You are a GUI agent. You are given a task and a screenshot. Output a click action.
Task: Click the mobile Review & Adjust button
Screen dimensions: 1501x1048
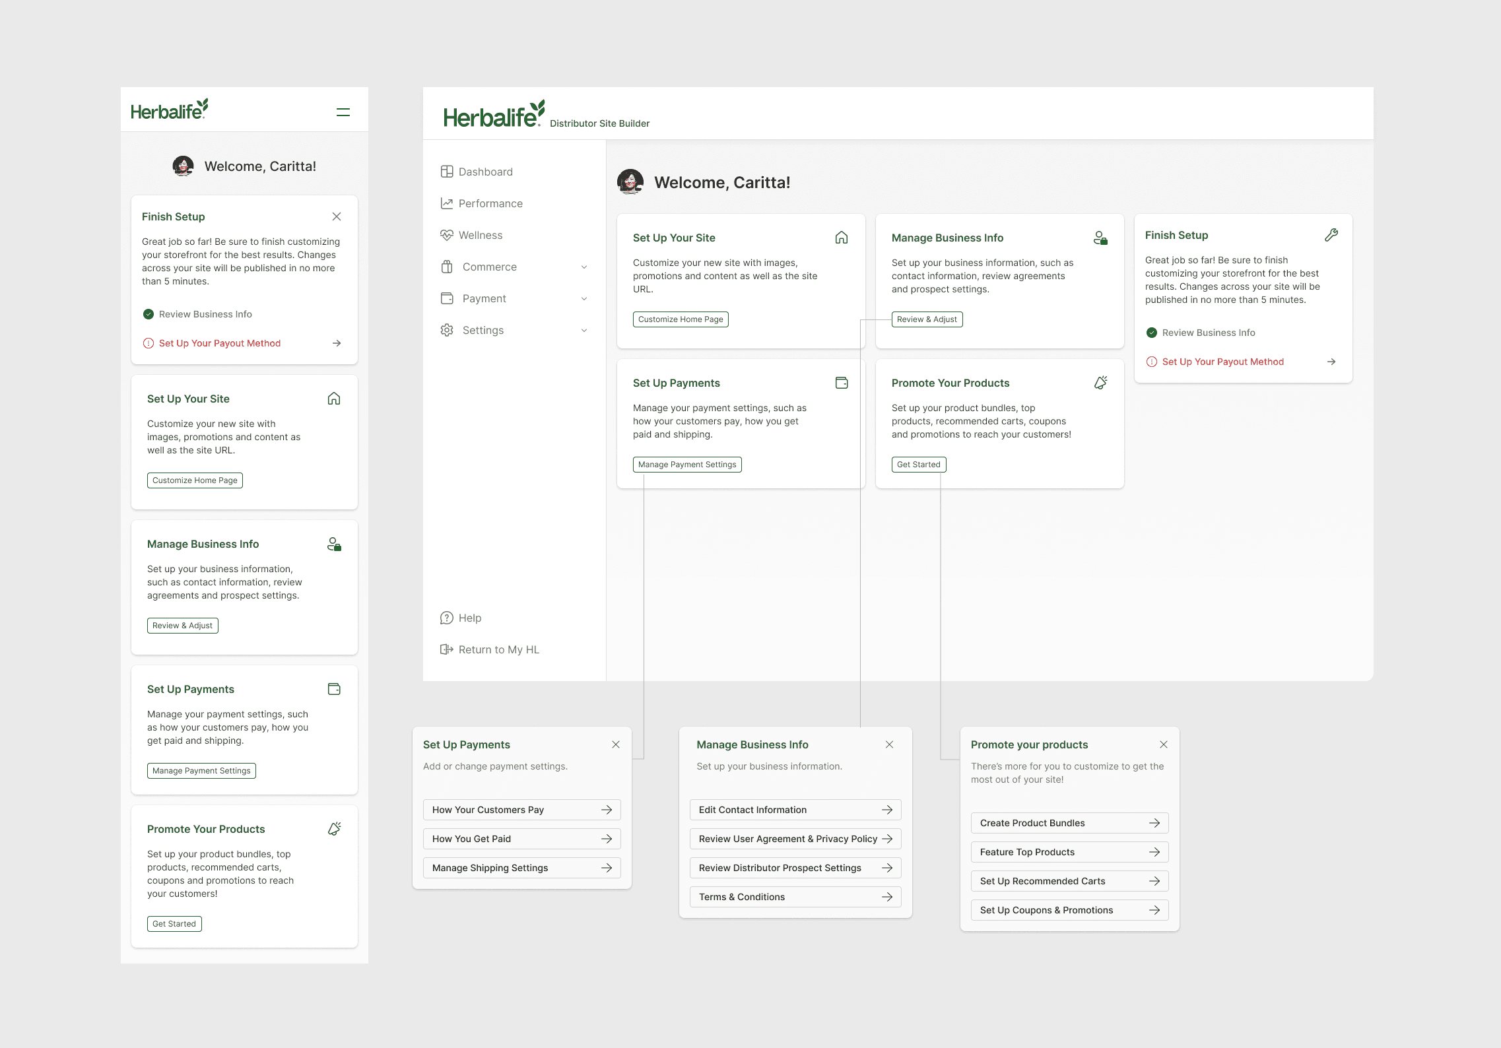(x=182, y=626)
